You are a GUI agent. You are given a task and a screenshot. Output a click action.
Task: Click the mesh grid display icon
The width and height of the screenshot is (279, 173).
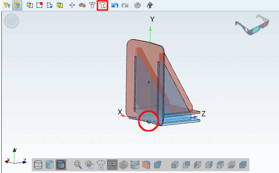coord(124,165)
